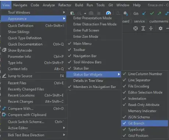Open the Analyze menu
Image resolution: width=169 pixels, height=140 pixels.
pos(49,5)
